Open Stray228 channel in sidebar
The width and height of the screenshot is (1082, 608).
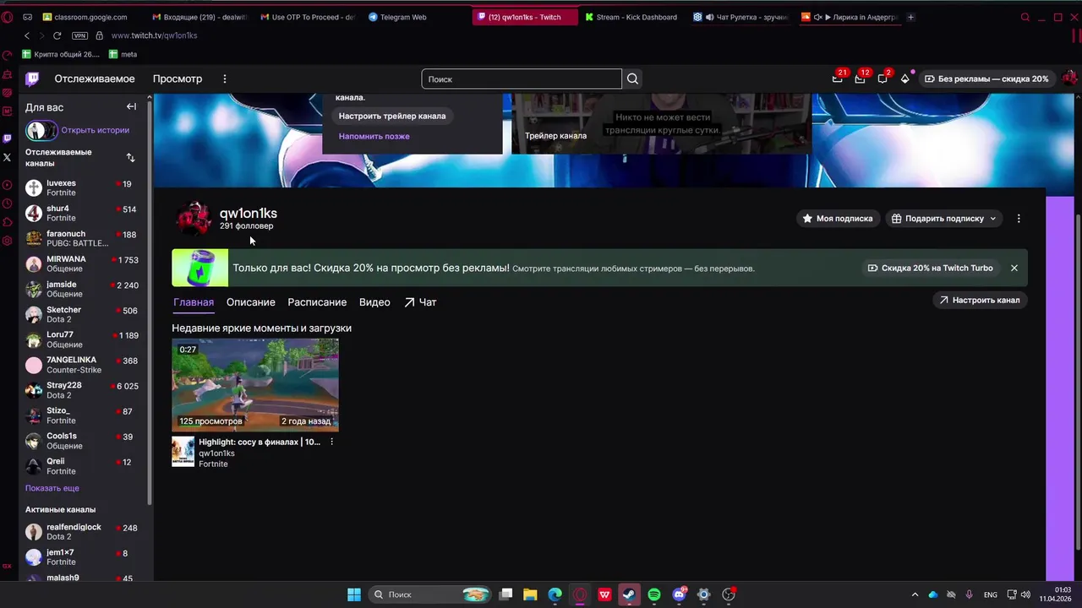click(x=85, y=390)
